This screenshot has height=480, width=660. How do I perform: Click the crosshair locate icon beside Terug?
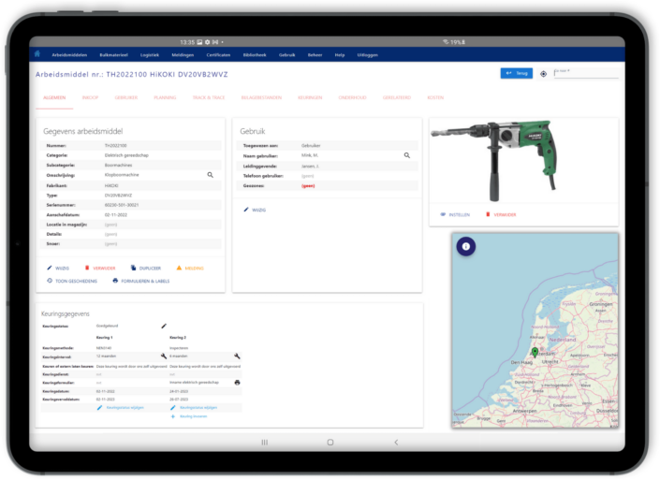(543, 74)
